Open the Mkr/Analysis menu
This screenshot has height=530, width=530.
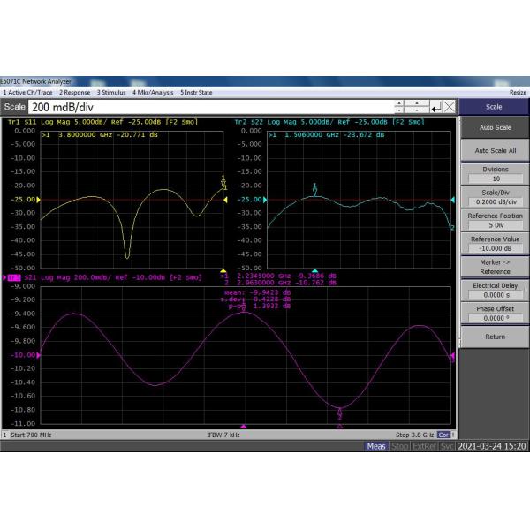(152, 92)
